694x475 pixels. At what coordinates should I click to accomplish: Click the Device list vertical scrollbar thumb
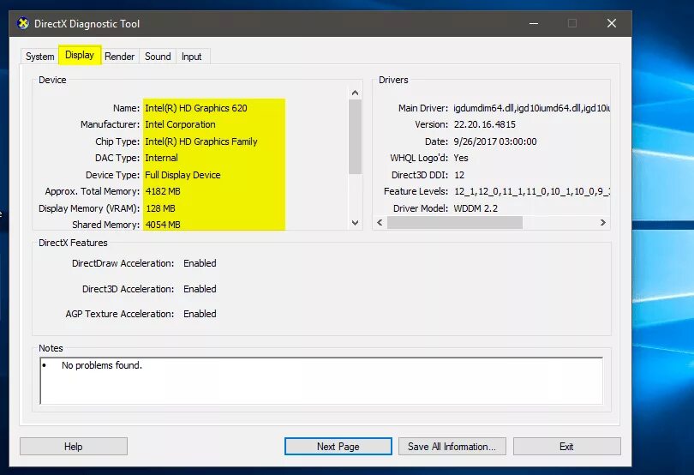coord(355,136)
